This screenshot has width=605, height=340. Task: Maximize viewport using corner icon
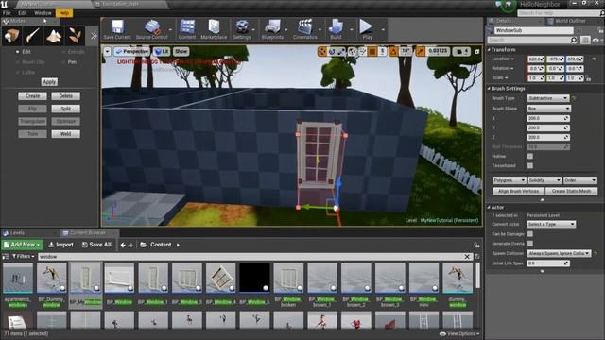477,51
